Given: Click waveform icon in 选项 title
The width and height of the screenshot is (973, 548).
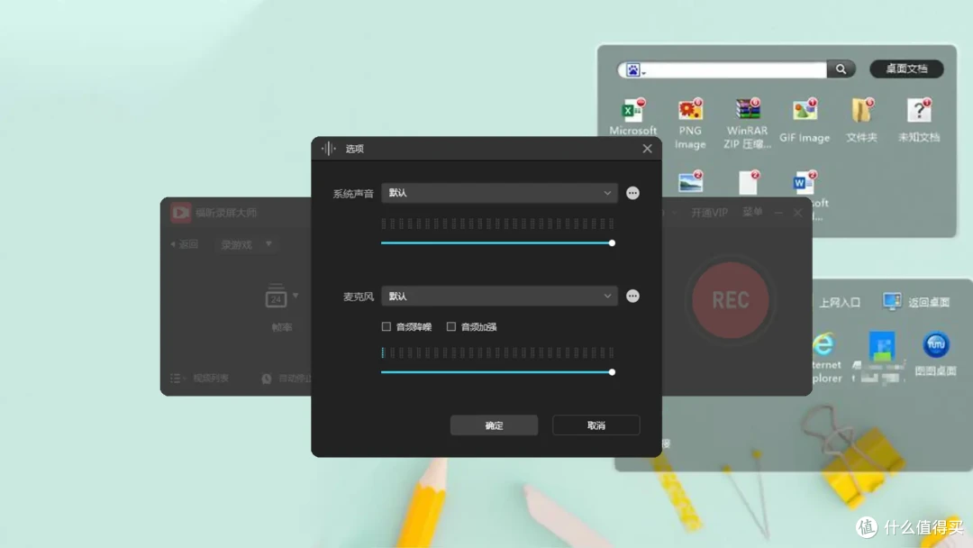Looking at the screenshot, I should pyautogui.click(x=328, y=149).
